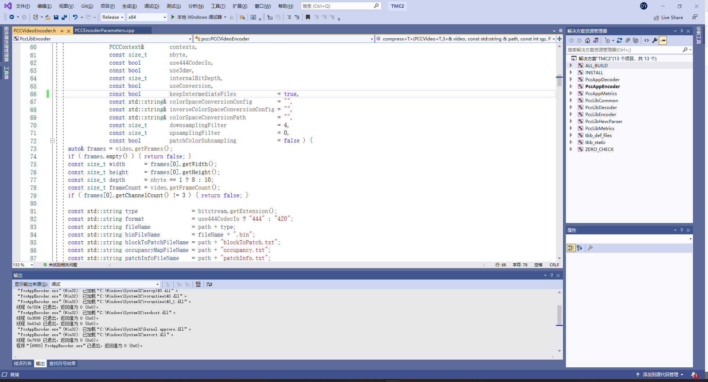708x382 pixels.
Task: Toggle Alphabetical sort in the Properties panel
Action: pyautogui.click(x=579, y=248)
